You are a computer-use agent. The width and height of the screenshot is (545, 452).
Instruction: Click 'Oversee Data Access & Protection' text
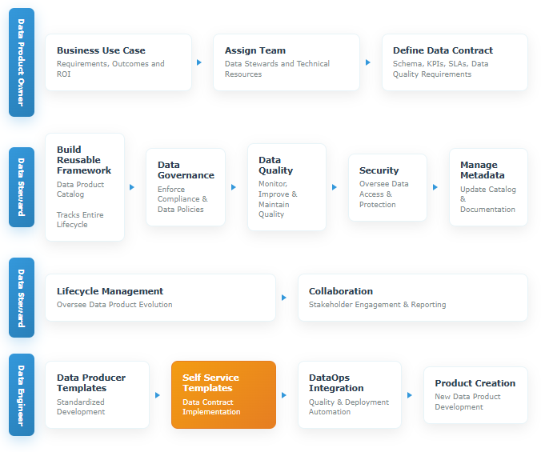click(383, 194)
